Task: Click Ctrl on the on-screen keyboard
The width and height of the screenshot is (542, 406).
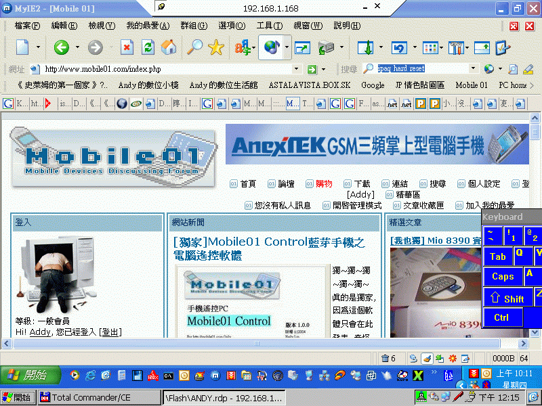Action: [503, 317]
